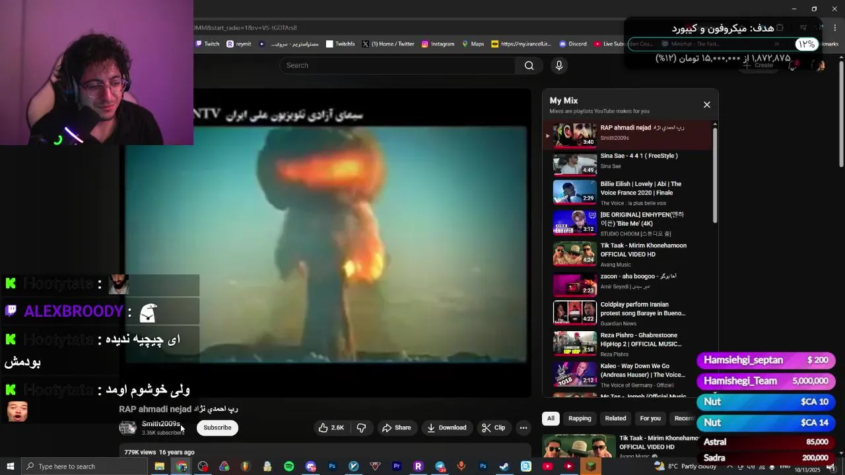Viewport: 845px width, 475px height.
Task: Select the Rapping filter chip
Action: click(580, 418)
